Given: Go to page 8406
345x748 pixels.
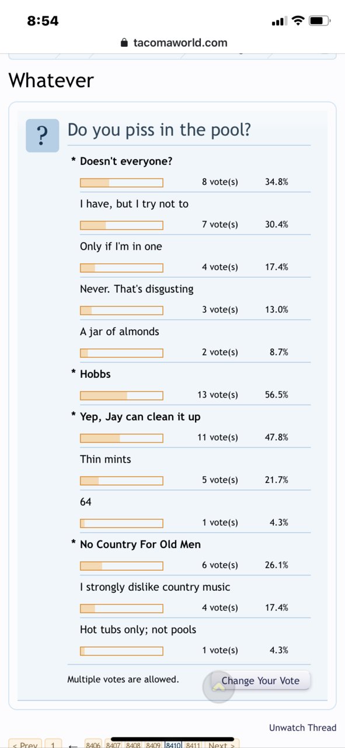Looking at the screenshot, I should pyautogui.click(x=93, y=744).
